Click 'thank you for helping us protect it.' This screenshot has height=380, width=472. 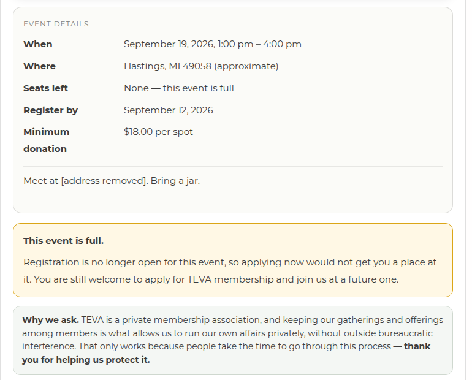[x=226, y=353]
